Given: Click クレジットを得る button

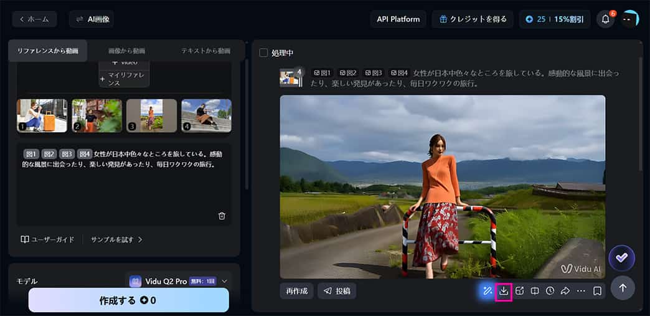Looking at the screenshot, I should [473, 19].
